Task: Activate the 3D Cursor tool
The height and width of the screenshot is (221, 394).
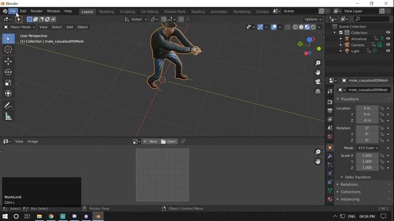Action: pyautogui.click(x=8, y=49)
